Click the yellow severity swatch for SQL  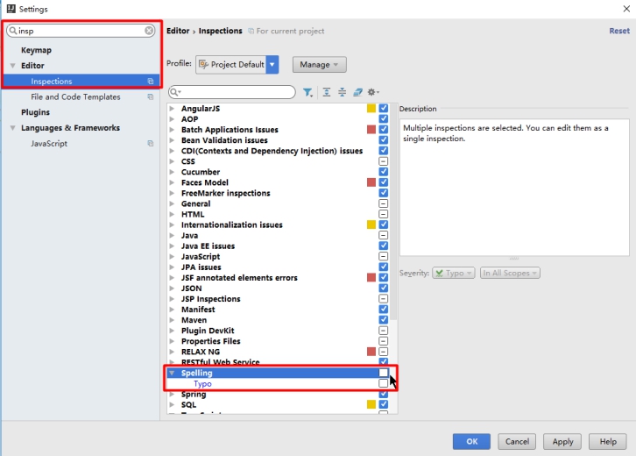371,404
